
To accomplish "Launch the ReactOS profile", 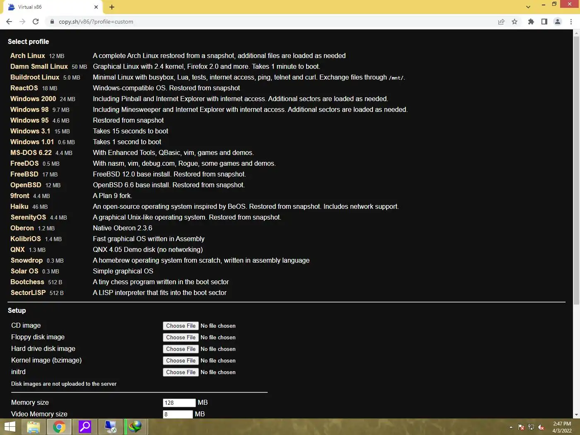I will 24,88.
